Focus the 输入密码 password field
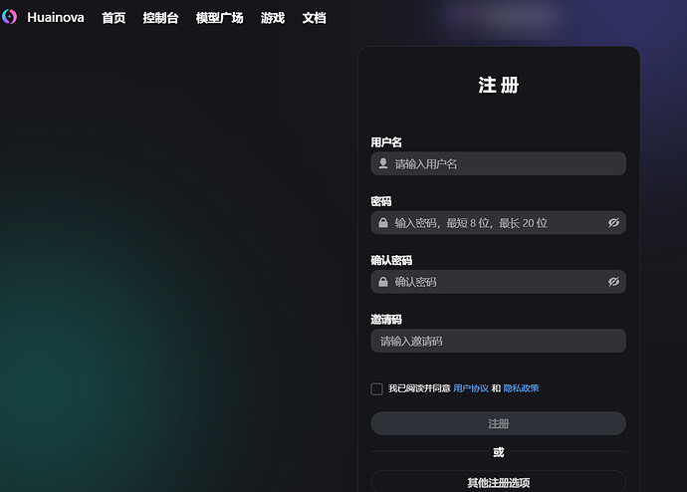 (x=498, y=222)
